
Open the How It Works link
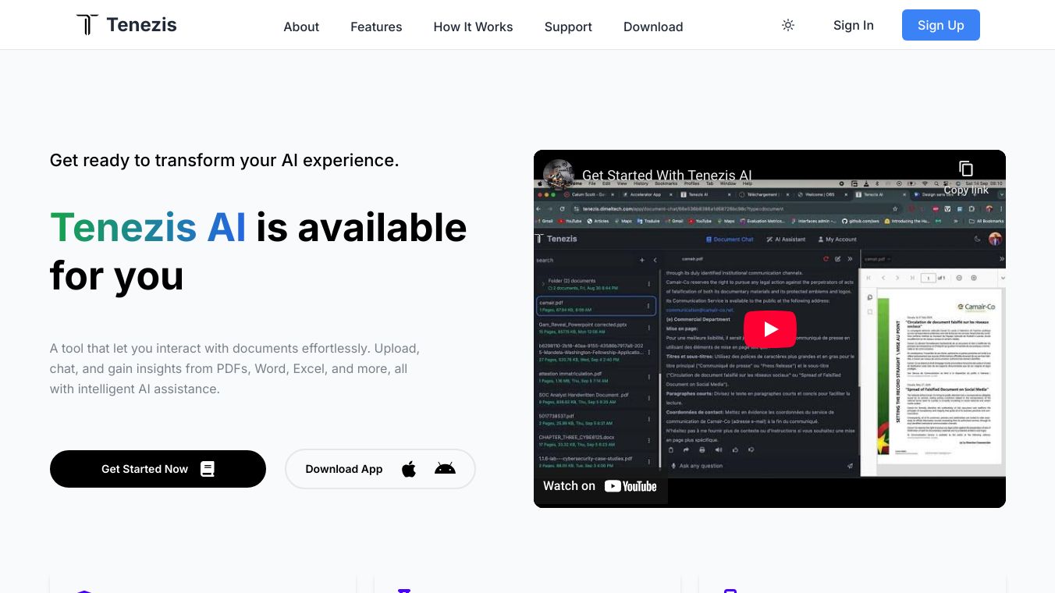[473, 27]
